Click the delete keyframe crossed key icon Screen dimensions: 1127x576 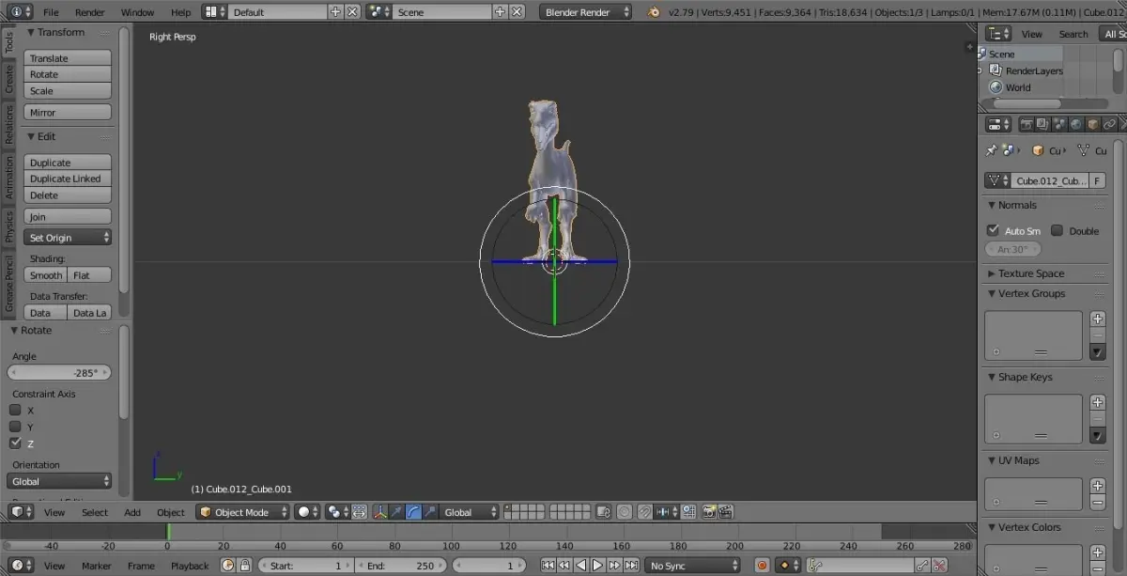click(939, 566)
